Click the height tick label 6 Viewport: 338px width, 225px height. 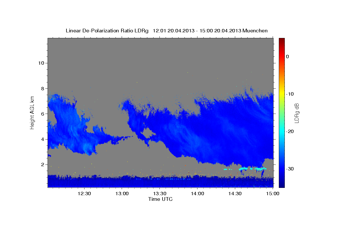click(x=42, y=114)
